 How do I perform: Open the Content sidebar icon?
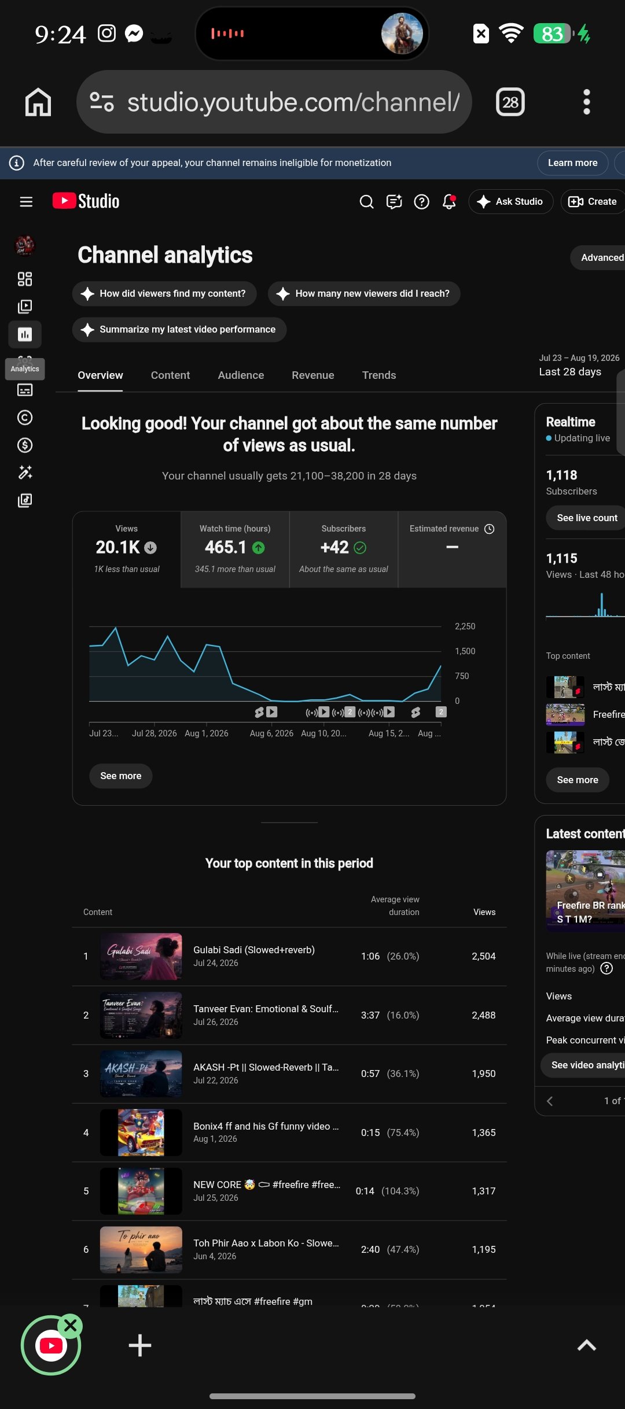[x=25, y=307]
